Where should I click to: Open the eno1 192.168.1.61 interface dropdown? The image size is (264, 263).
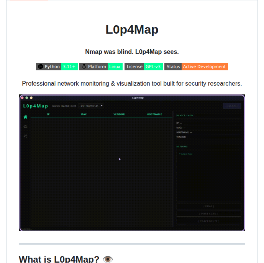pos(91,106)
